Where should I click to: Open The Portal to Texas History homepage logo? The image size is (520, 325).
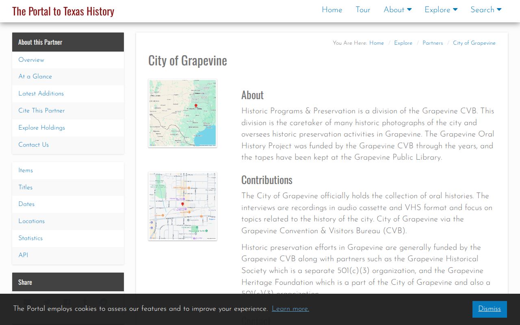pos(63,11)
